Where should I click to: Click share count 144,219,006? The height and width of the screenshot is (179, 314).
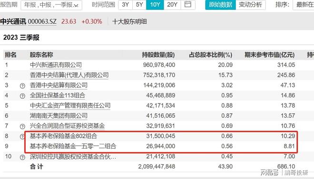coord(159,85)
